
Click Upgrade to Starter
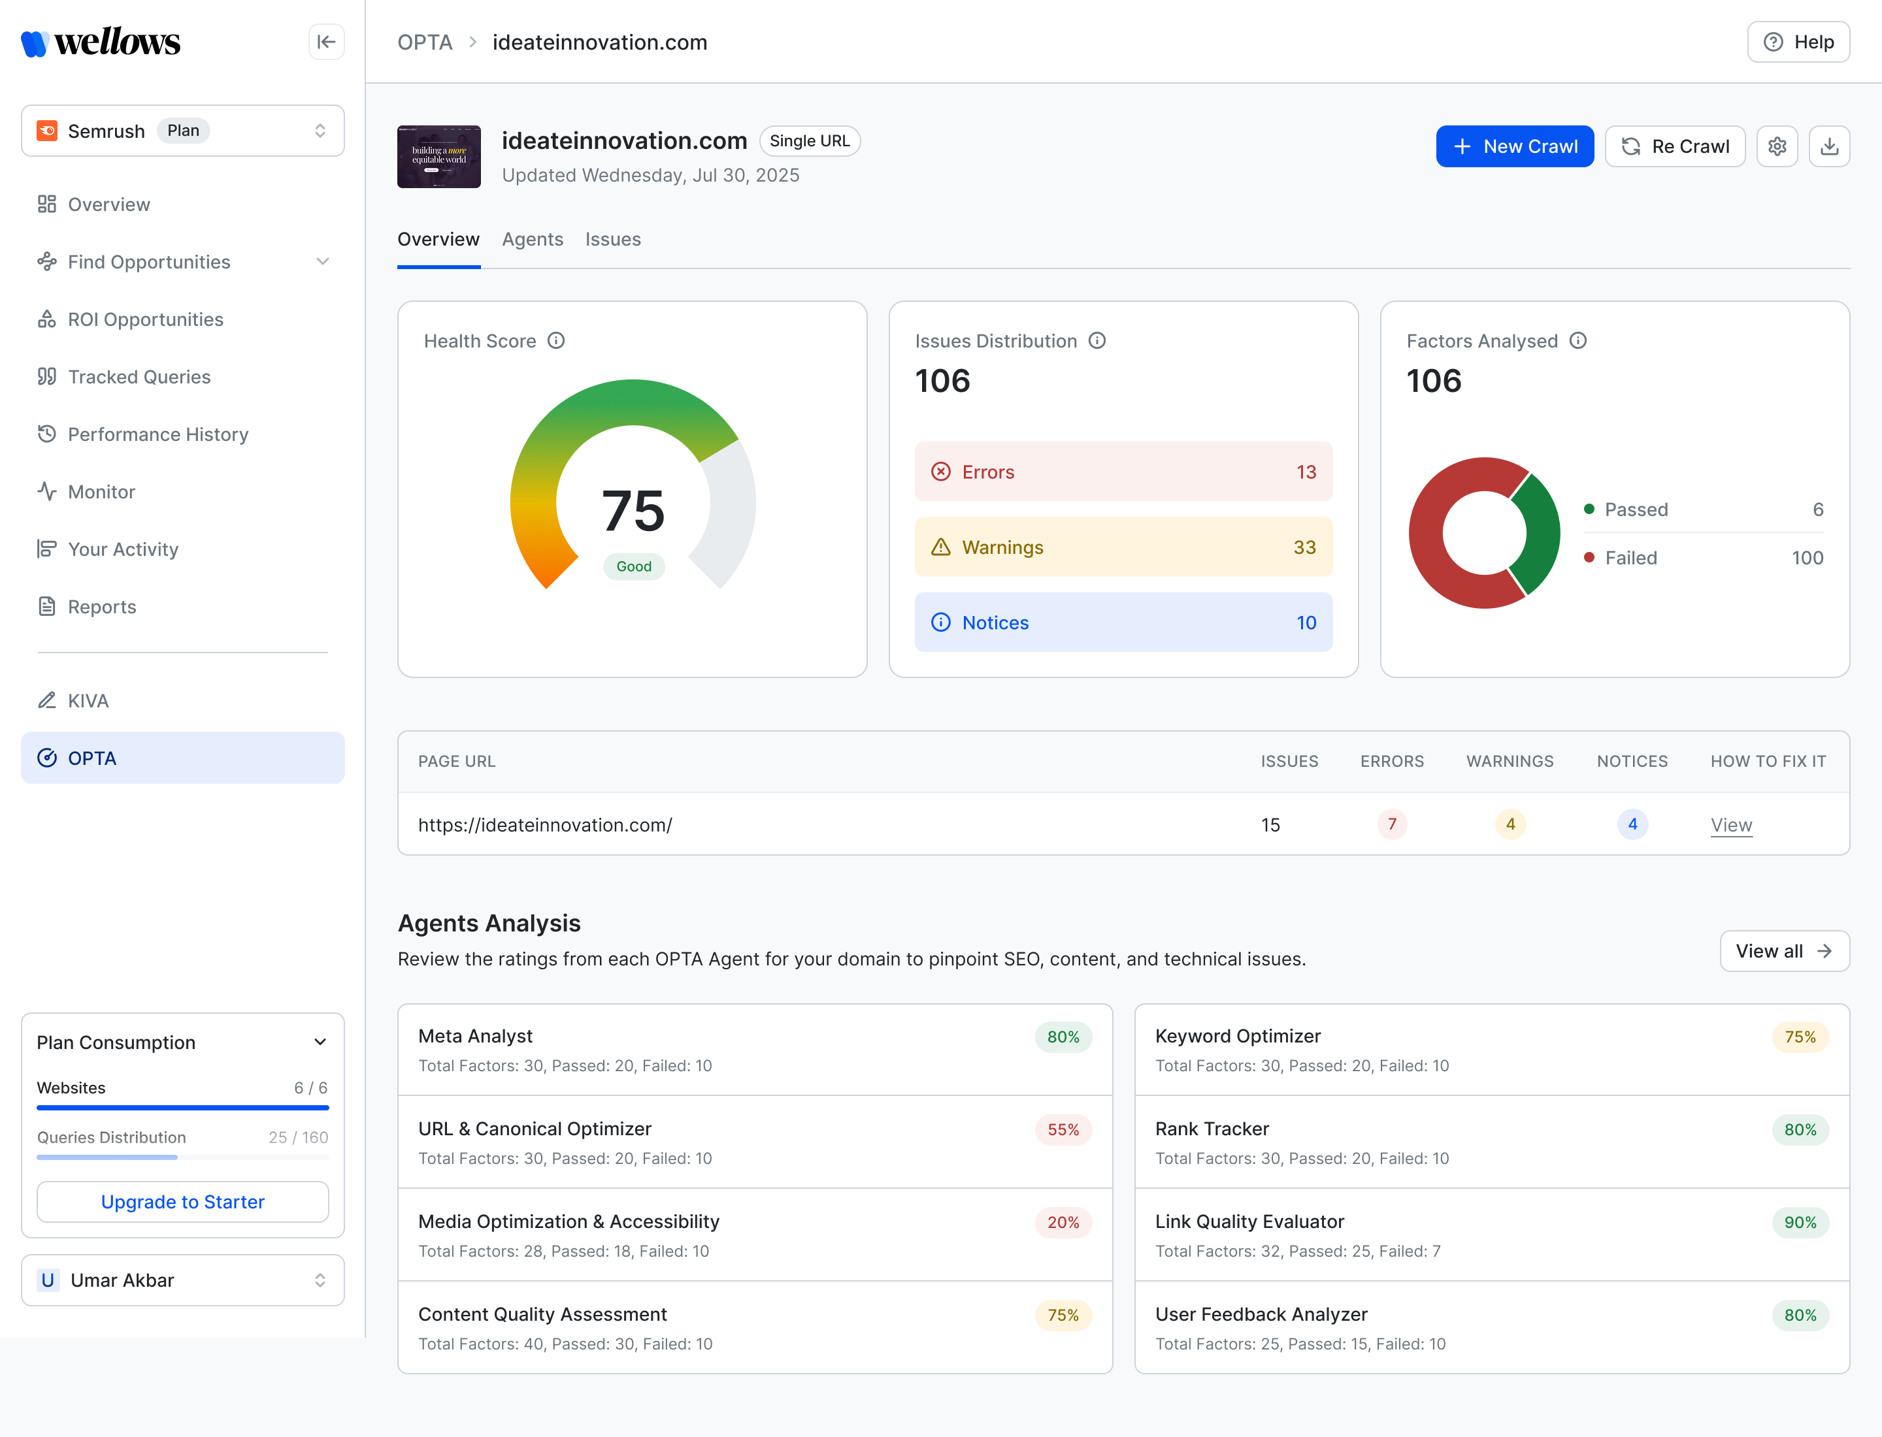pyautogui.click(x=182, y=1202)
